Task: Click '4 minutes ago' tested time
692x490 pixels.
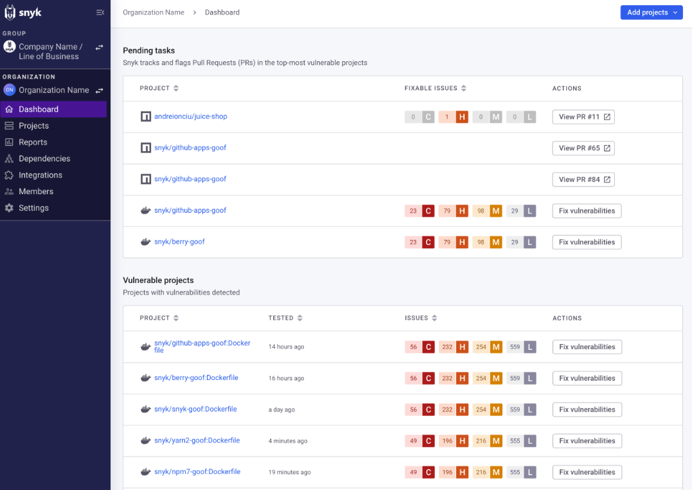Action: point(288,441)
